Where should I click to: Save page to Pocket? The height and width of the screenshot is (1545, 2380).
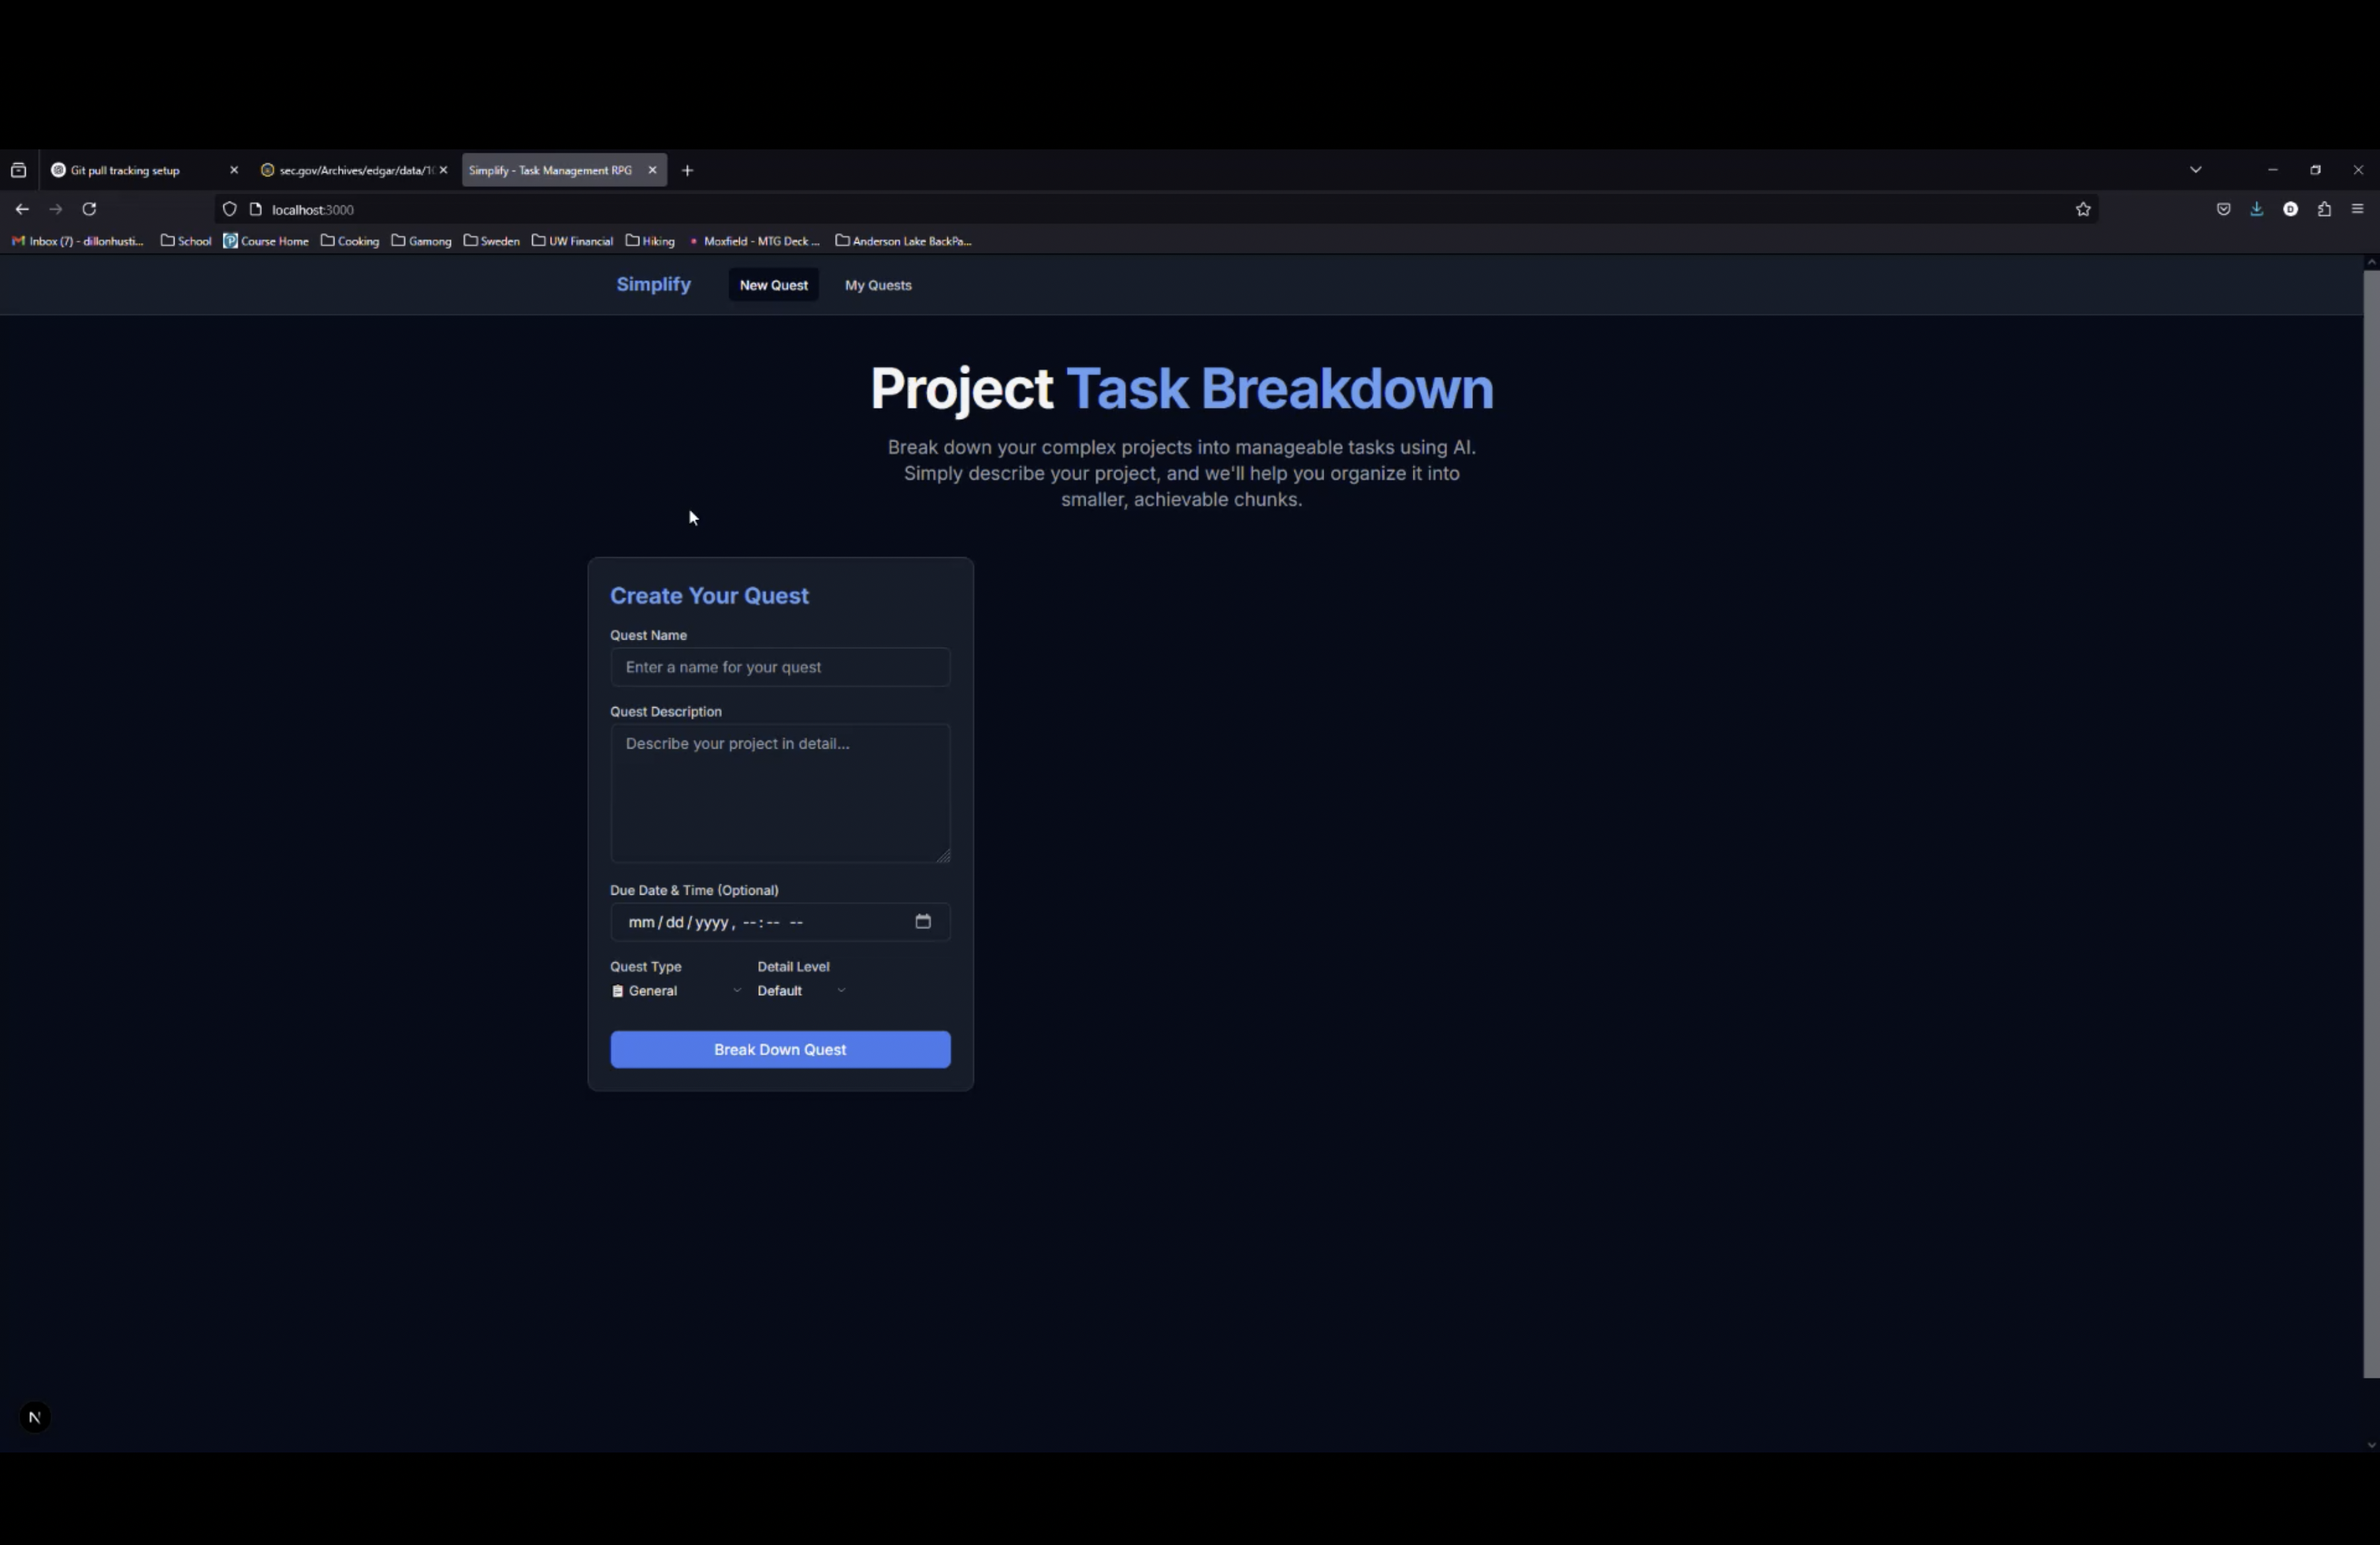pyautogui.click(x=2223, y=209)
